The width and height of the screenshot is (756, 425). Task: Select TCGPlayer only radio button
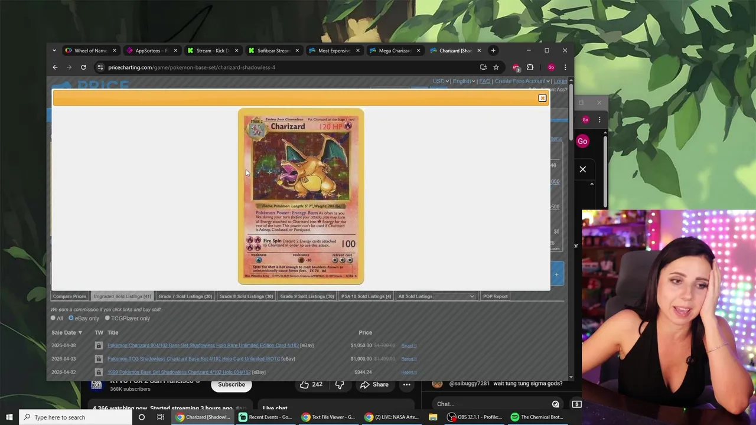[x=107, y=318]
